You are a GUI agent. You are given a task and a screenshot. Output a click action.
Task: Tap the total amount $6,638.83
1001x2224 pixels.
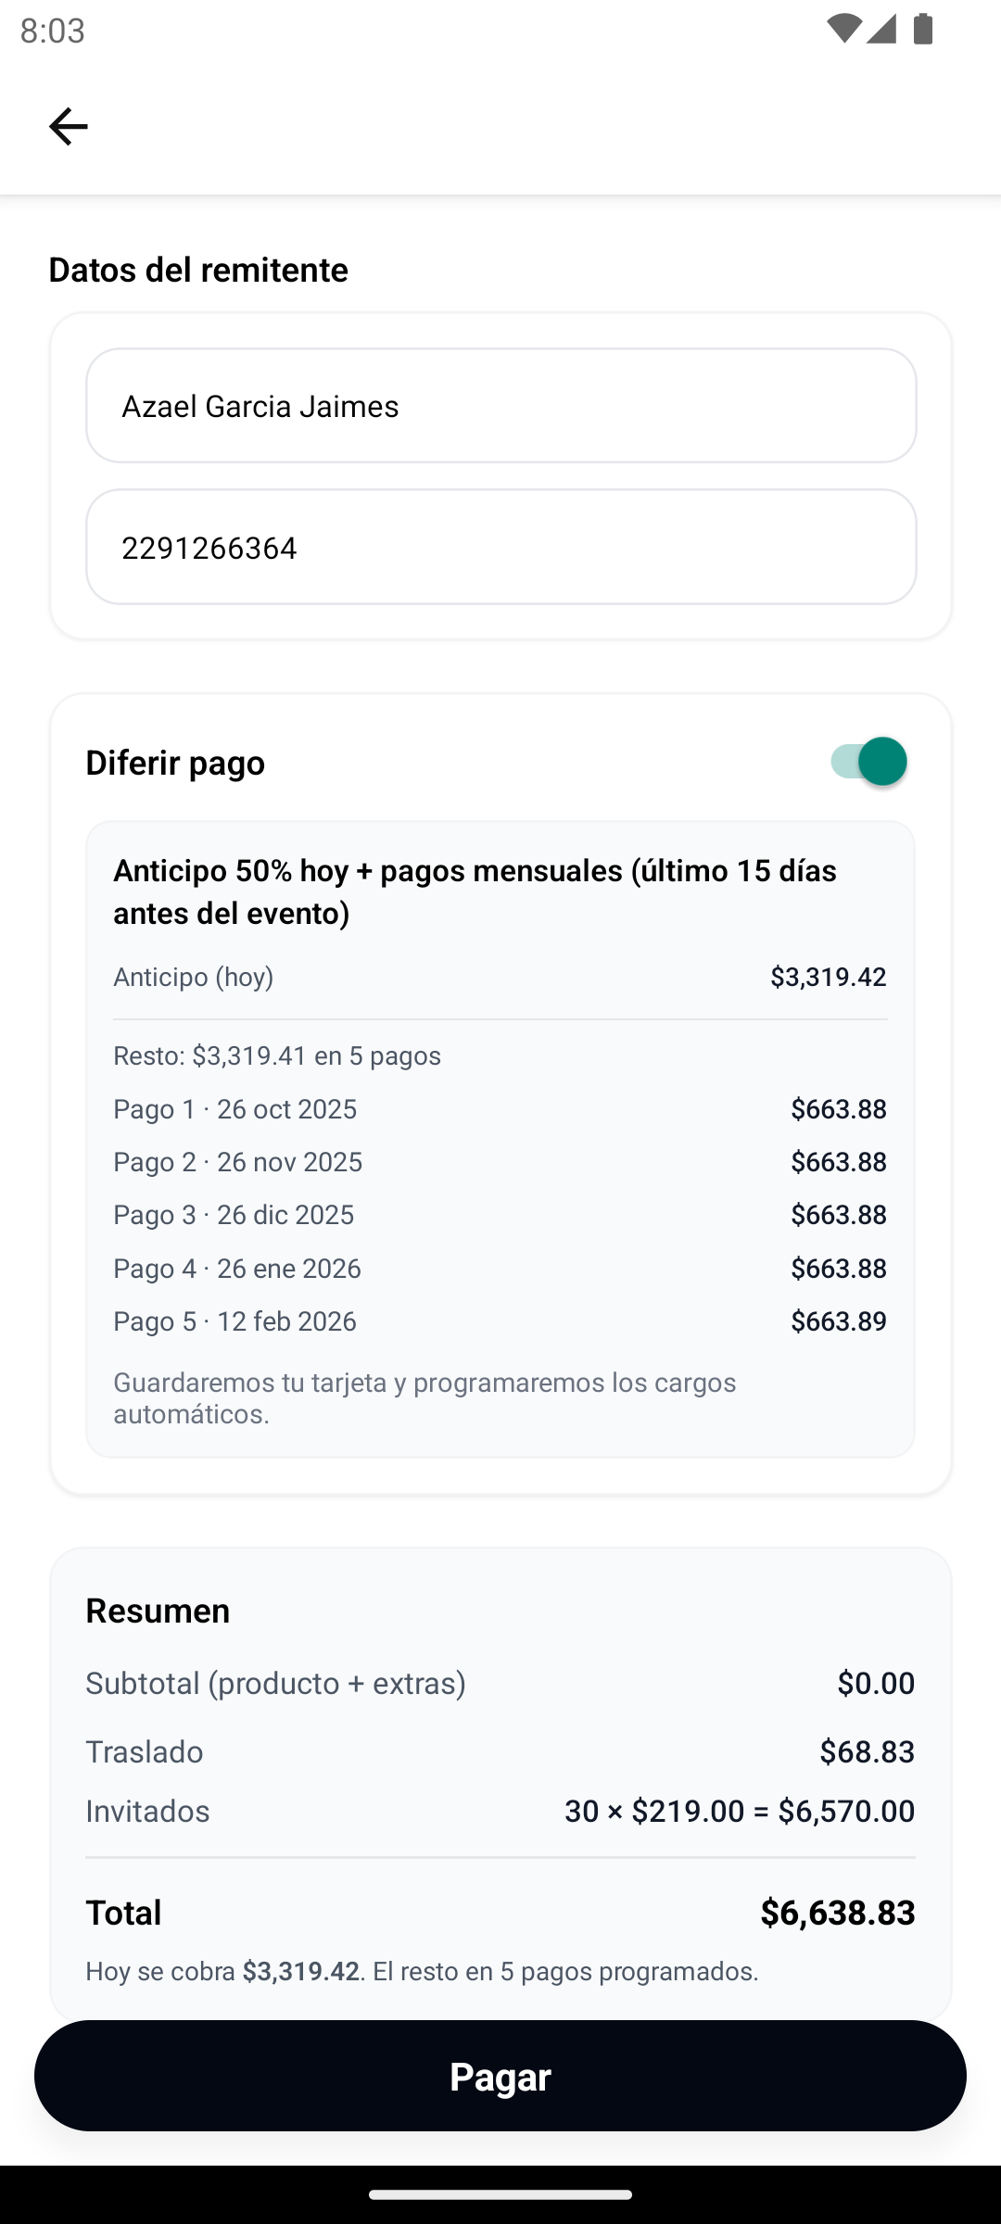838,1913
